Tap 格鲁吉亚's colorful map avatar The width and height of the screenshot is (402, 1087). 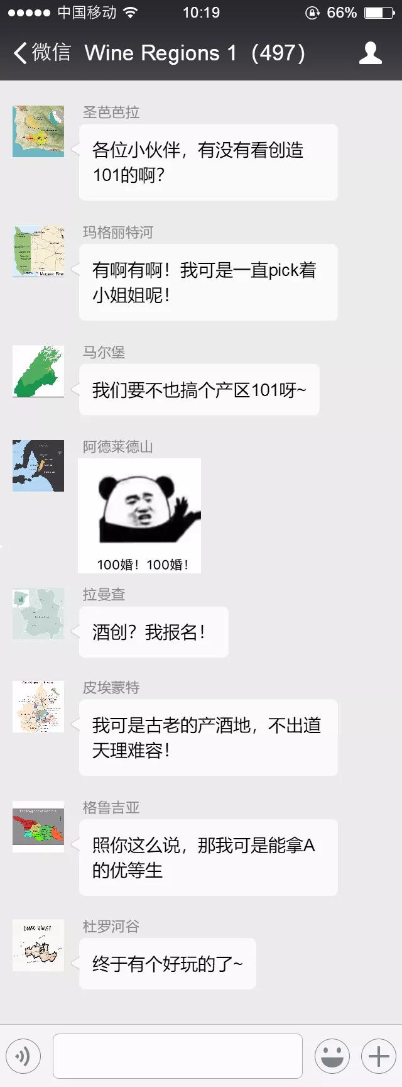click(x=38, y=827)
